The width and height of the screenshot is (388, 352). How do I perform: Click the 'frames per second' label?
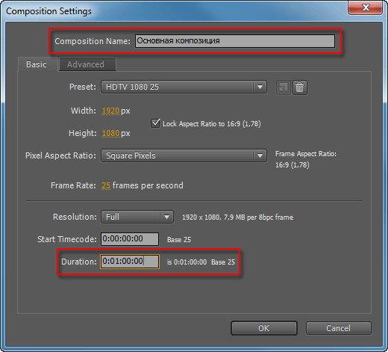coord(148,185)
